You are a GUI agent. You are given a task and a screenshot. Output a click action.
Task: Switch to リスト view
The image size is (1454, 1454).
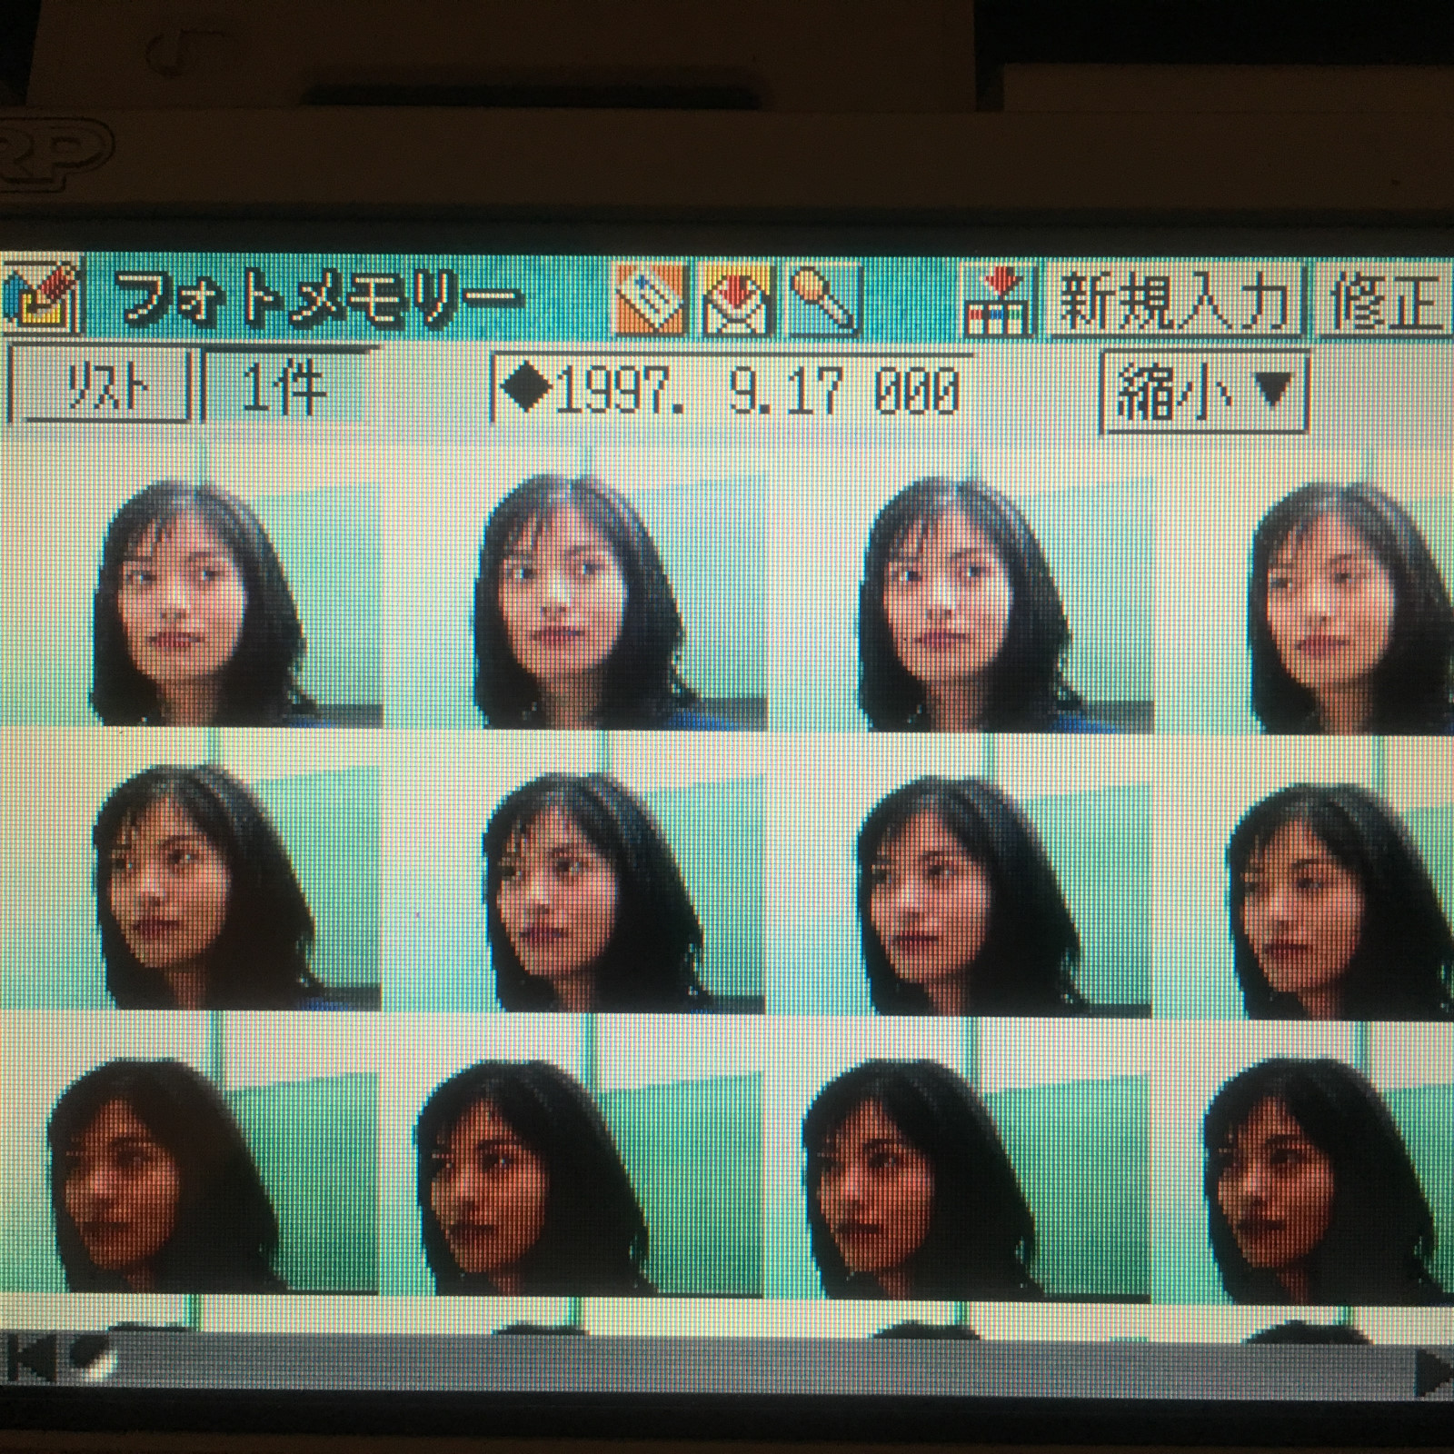click(x=97, y=386)
